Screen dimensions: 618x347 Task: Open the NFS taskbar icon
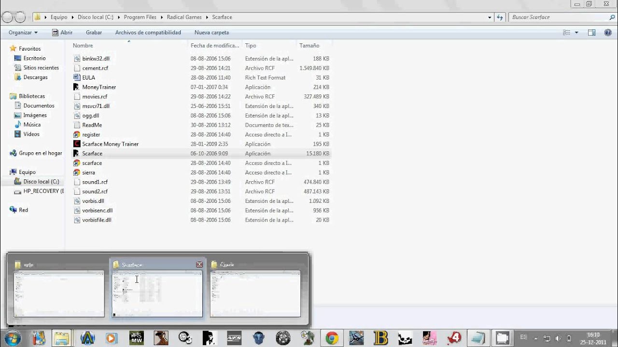coord(234,338)
